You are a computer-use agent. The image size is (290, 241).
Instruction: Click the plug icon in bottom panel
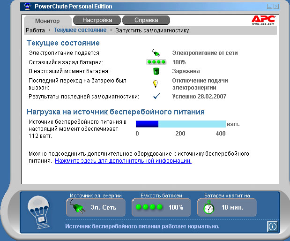[x=78, y=207]
